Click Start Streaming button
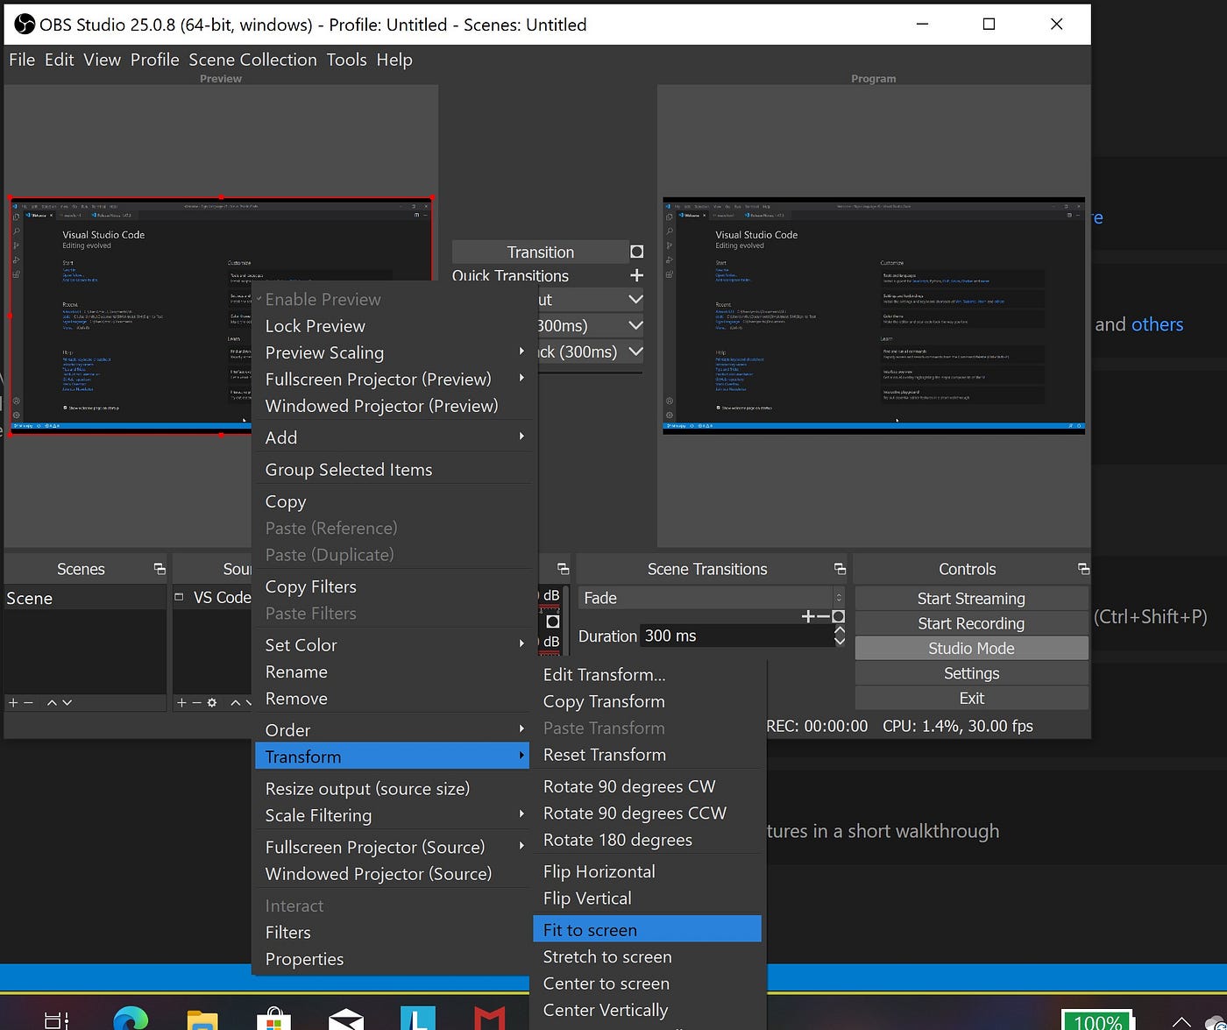Screen dimensions: 1227x1030 (x=971, y=598)
